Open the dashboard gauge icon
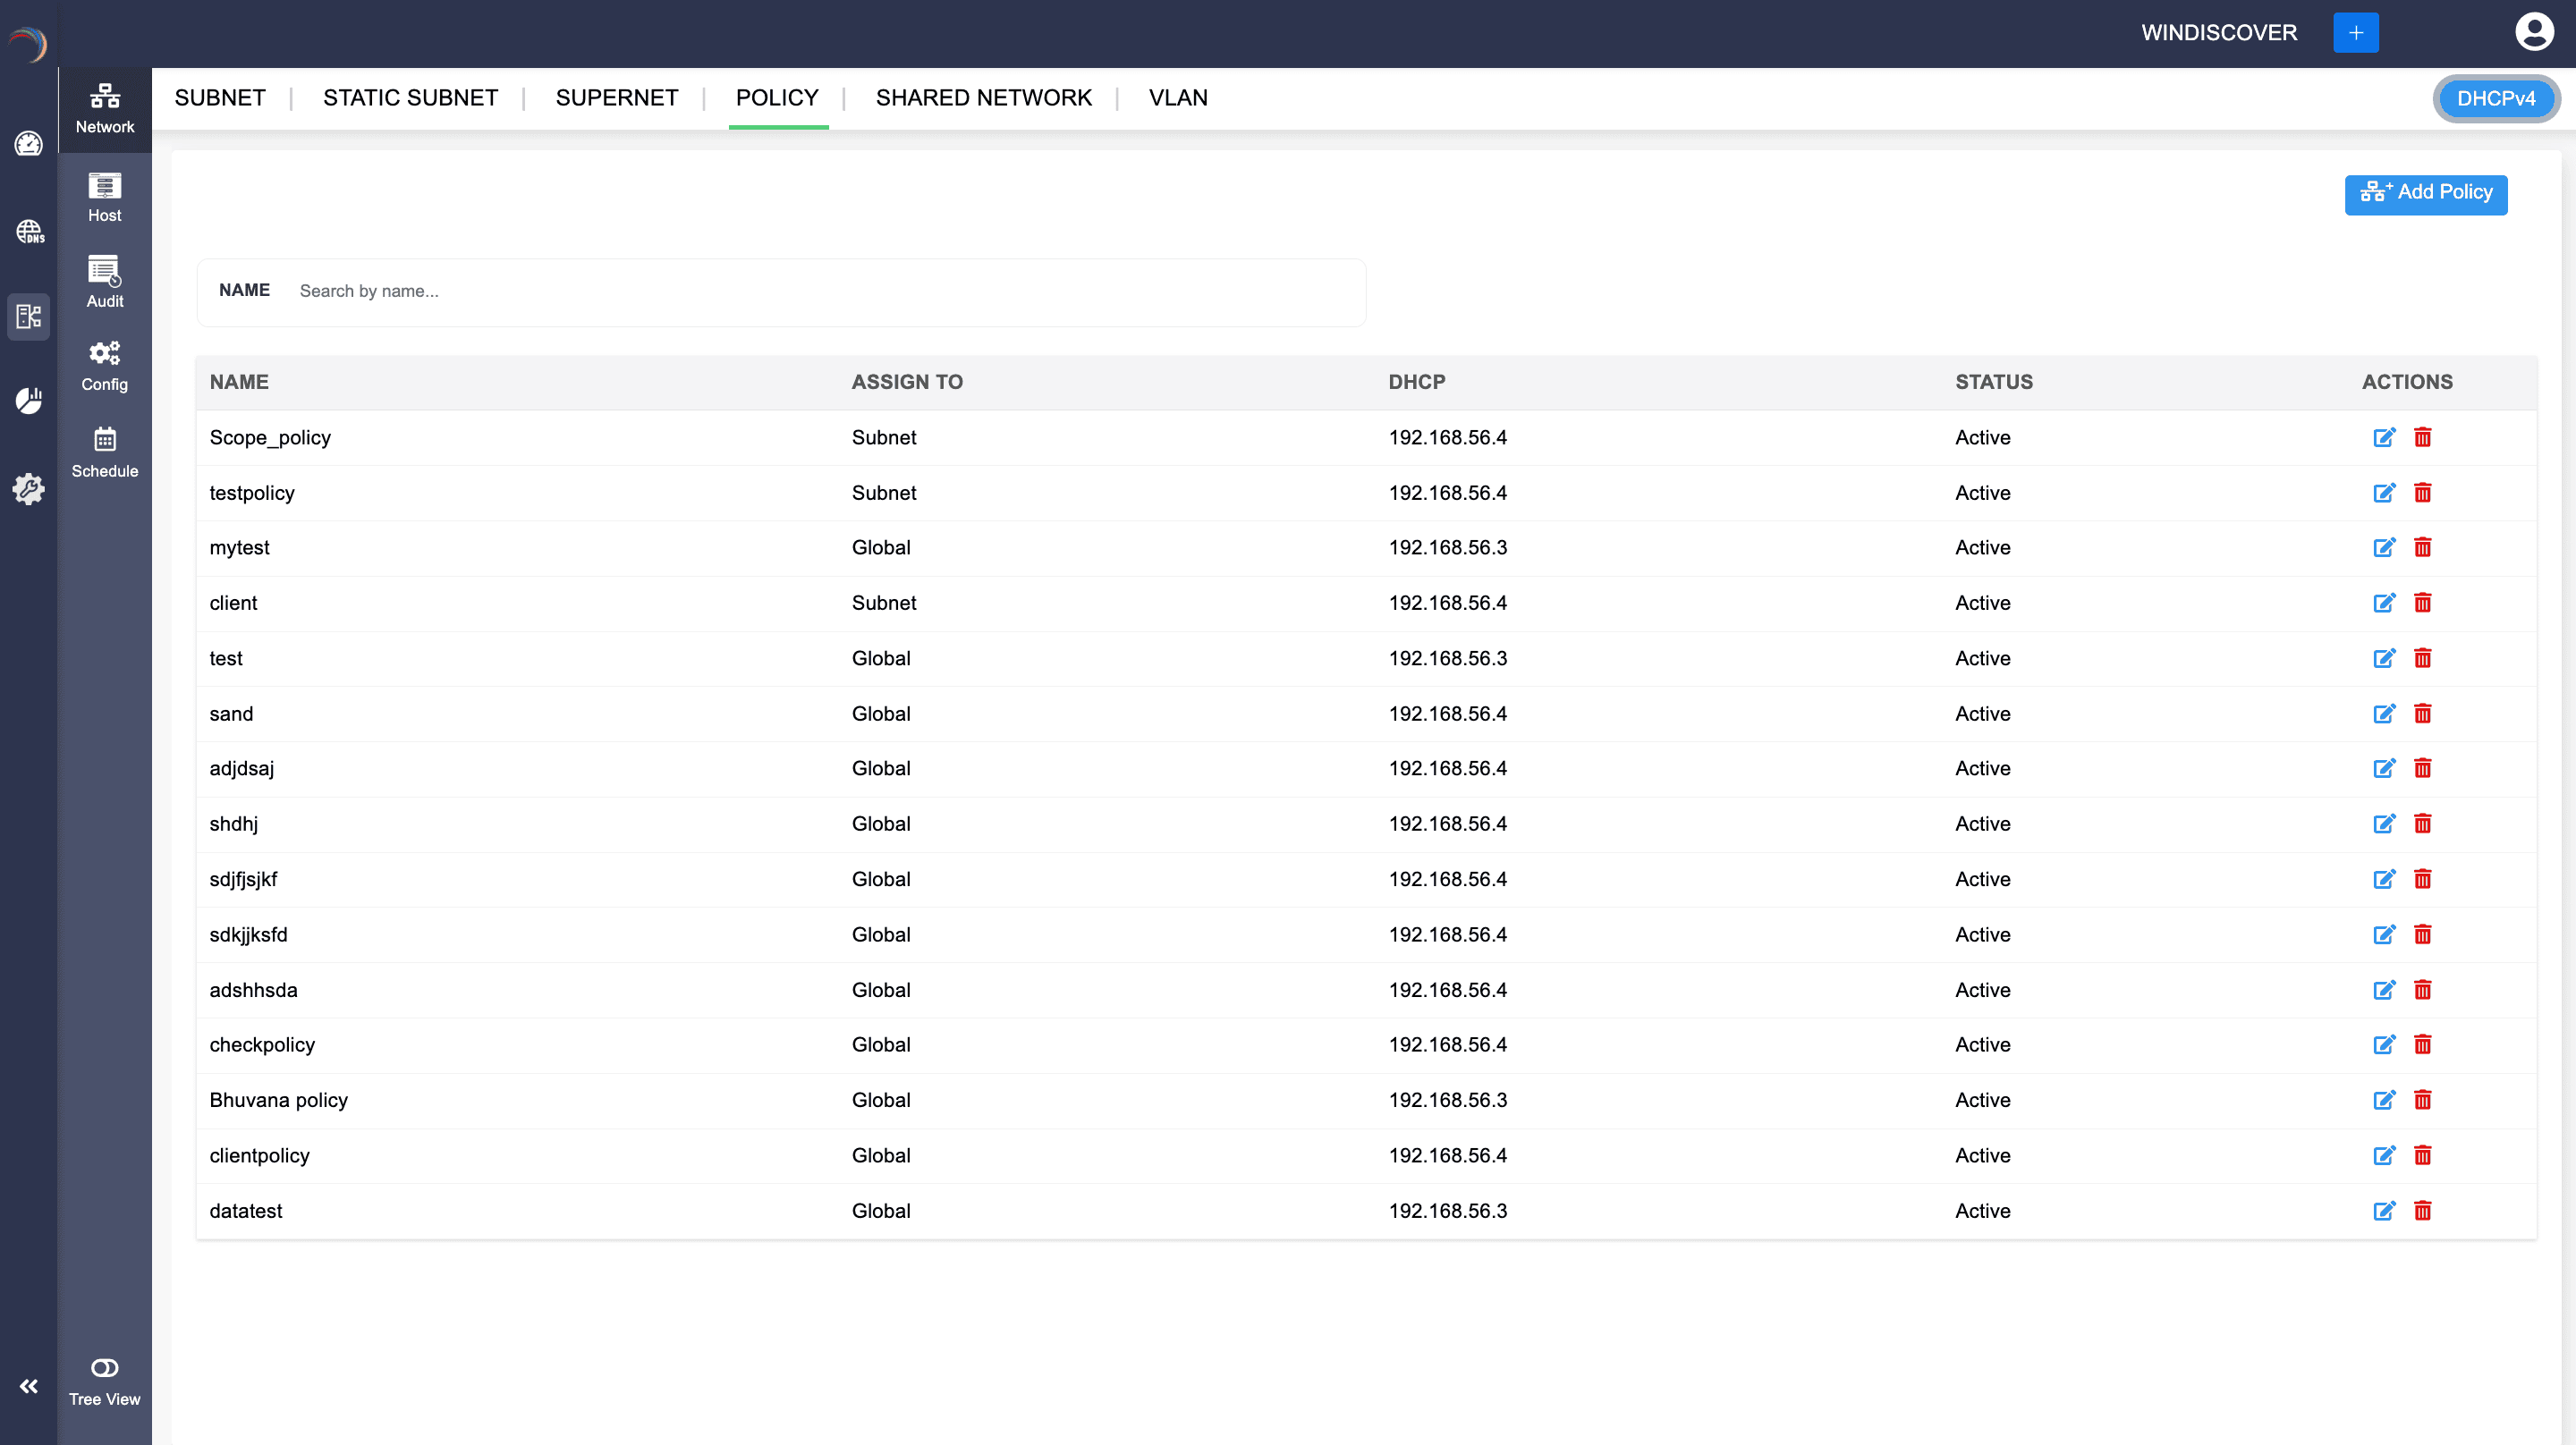The width and height of the screenshot is (2576, 1445). [29, 144]
